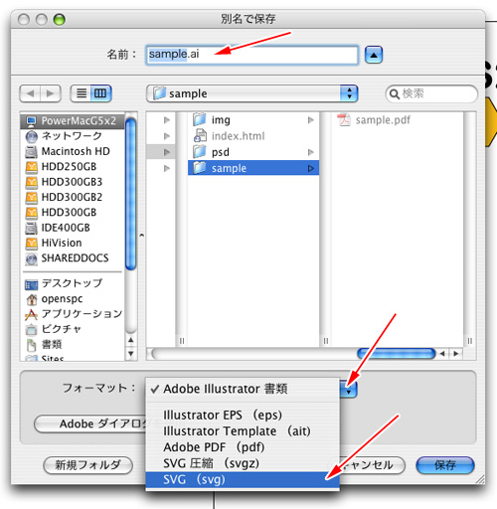
Task: Click 新規フォルダ to create folder
Action: click(x=88, y=465)
